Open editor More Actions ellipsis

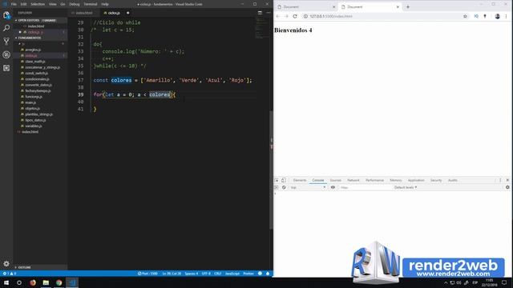[x=269, y=13]
